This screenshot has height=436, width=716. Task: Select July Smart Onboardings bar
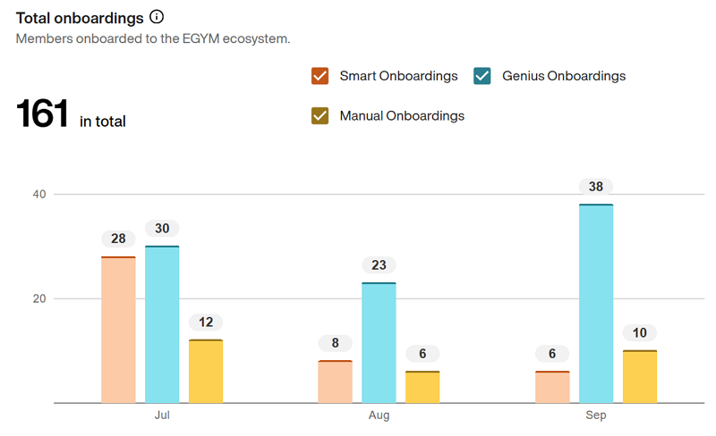coord(118,330)
